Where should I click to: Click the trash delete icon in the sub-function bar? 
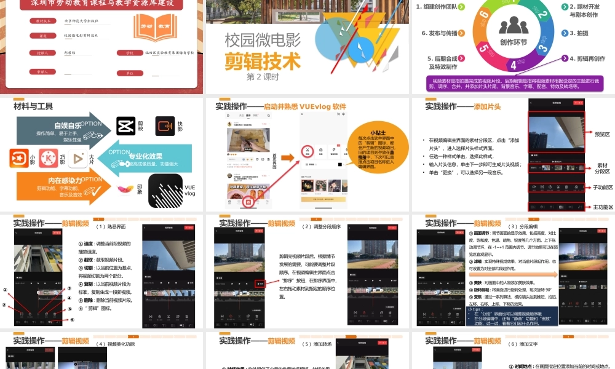[x=566, y=187]
